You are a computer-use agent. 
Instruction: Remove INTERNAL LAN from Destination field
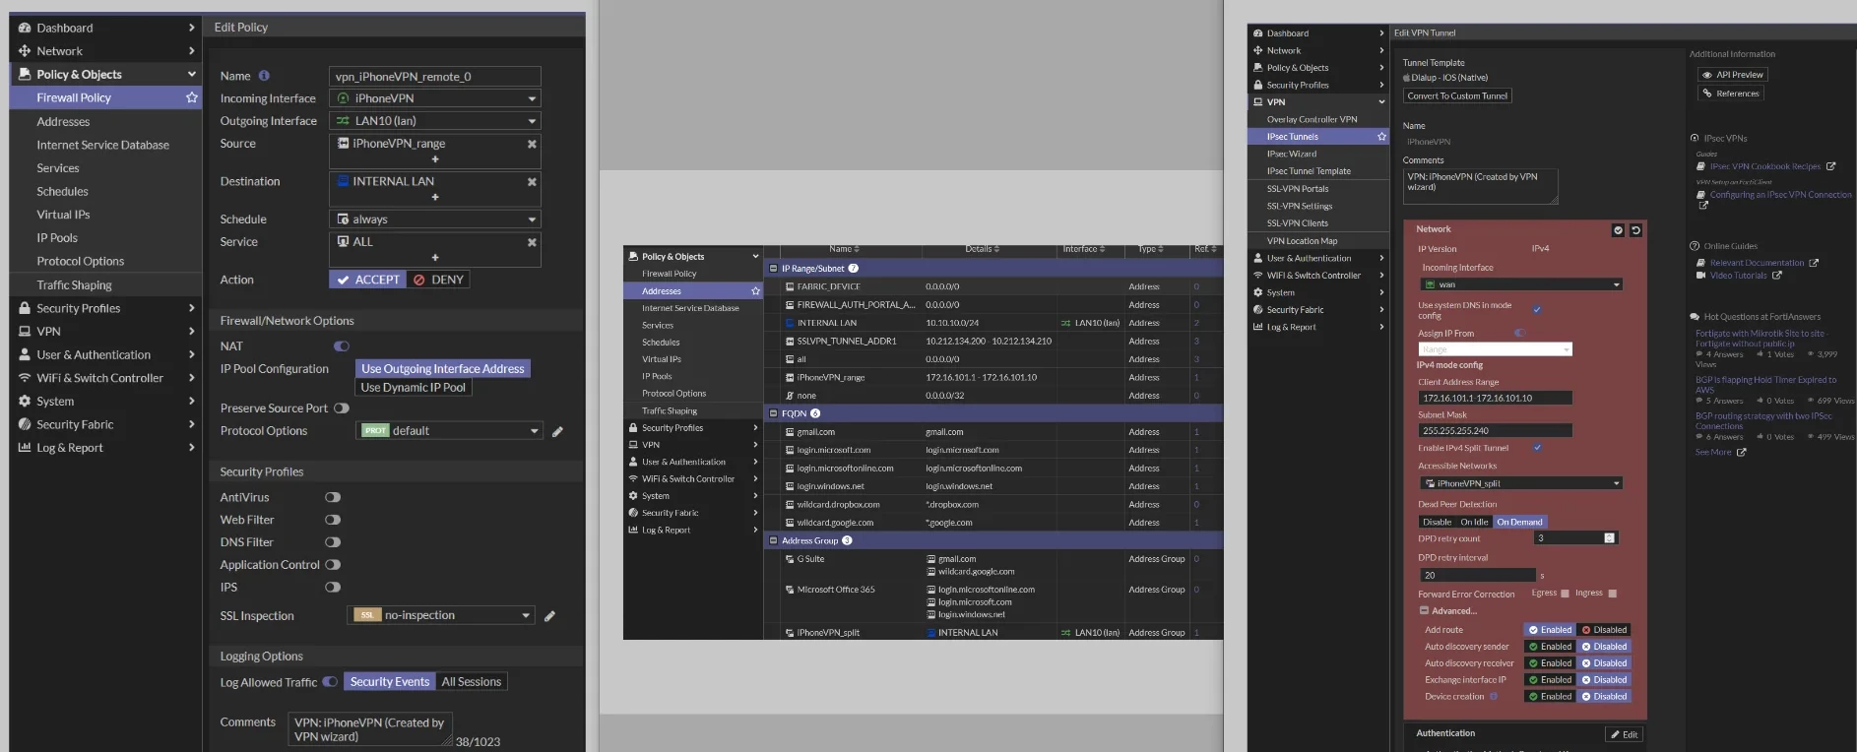click(x=532, y=182)
